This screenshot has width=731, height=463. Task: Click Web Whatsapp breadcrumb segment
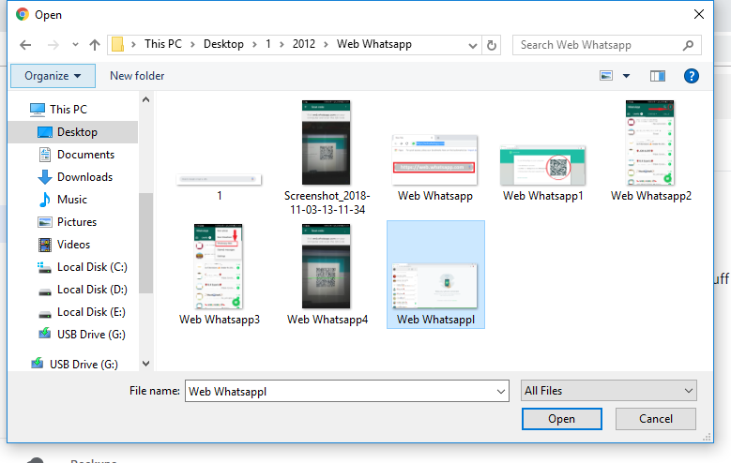[373, 44]
